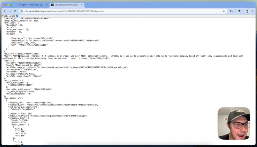Screen dimensions: 257x147
Task: Click the "symbols": [] line
Action: [14, 32]
